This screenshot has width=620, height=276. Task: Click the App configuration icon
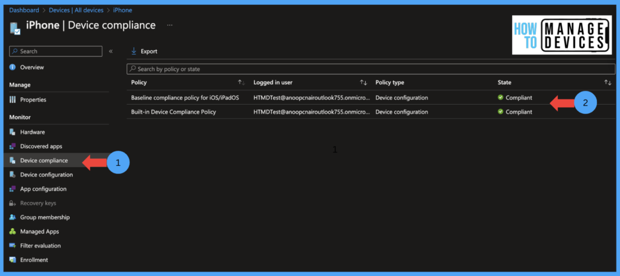(x=12, y=189)
